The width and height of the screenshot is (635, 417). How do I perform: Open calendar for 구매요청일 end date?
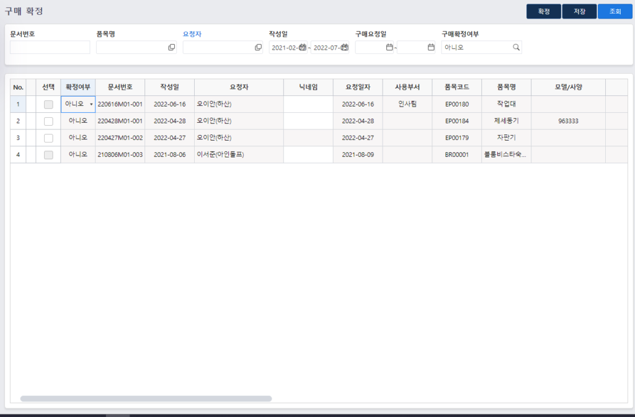click(431, 48)
